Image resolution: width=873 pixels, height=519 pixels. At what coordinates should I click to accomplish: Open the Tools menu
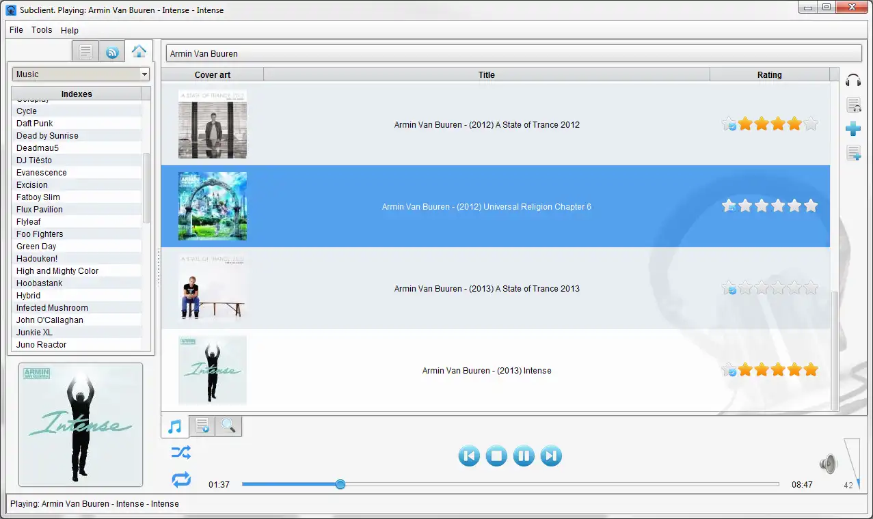click(42, 30)
